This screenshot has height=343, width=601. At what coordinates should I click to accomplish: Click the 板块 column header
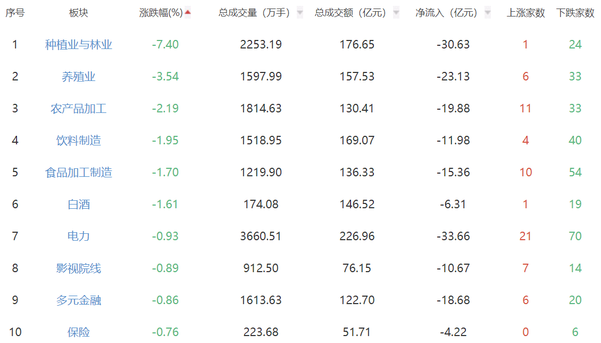pos(79,13)
